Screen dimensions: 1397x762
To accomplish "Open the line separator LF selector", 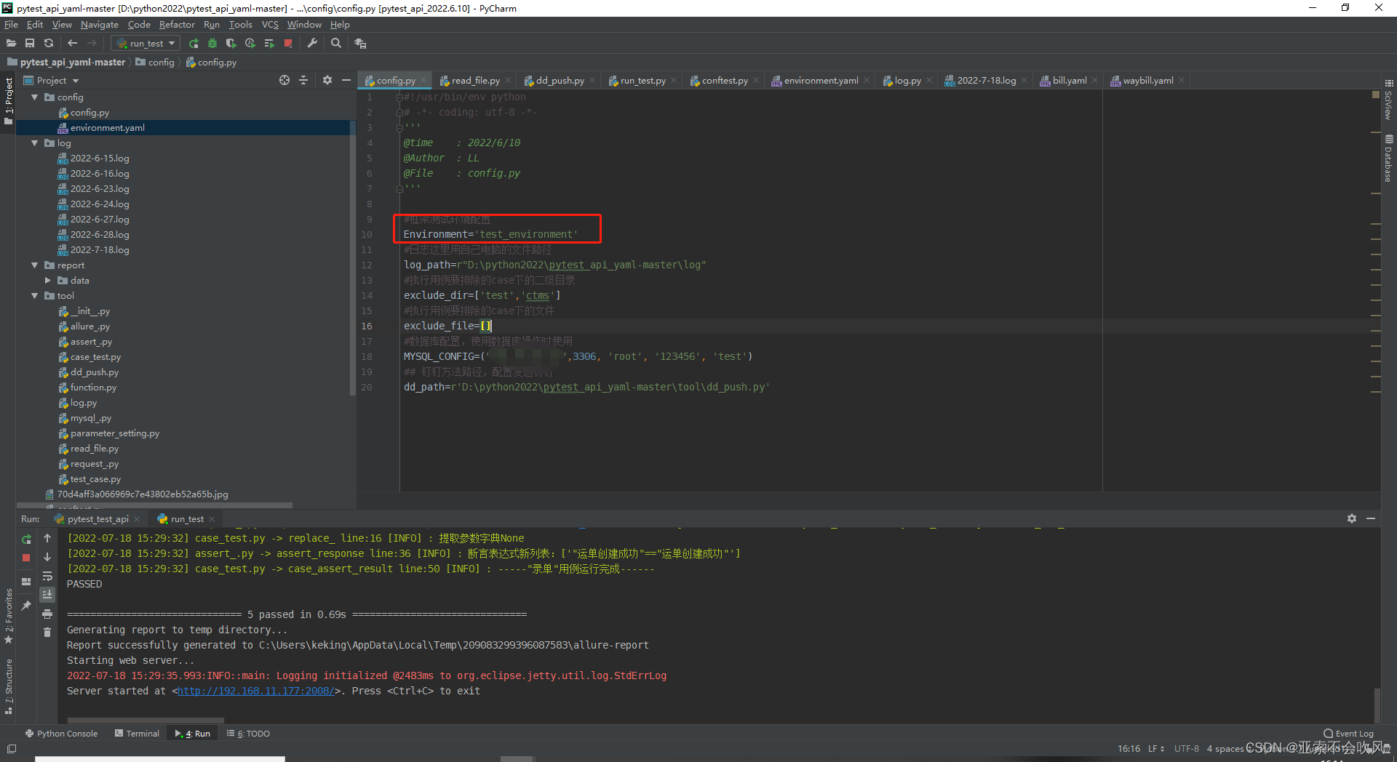I will pyautogui.click(x=1156, y=748).
